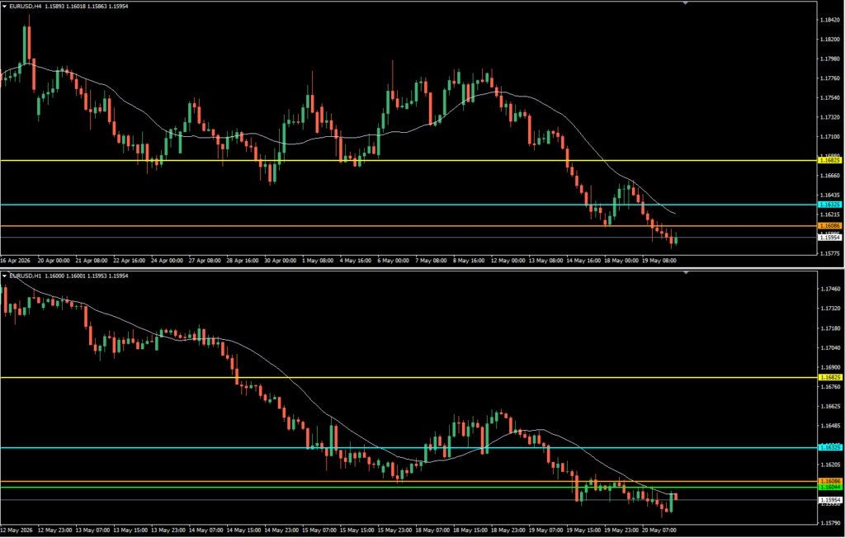Viewport: 845px width, 538px height.
Task: Click 1.16435 on the H4 price scale
Action: pyautogui.click(x=831, y=195)
